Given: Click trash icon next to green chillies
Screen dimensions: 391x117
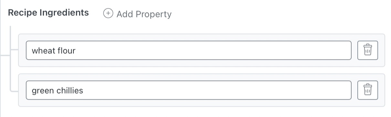Looking at the screenshot, I should pyautogui.click(x=367, y=90).
